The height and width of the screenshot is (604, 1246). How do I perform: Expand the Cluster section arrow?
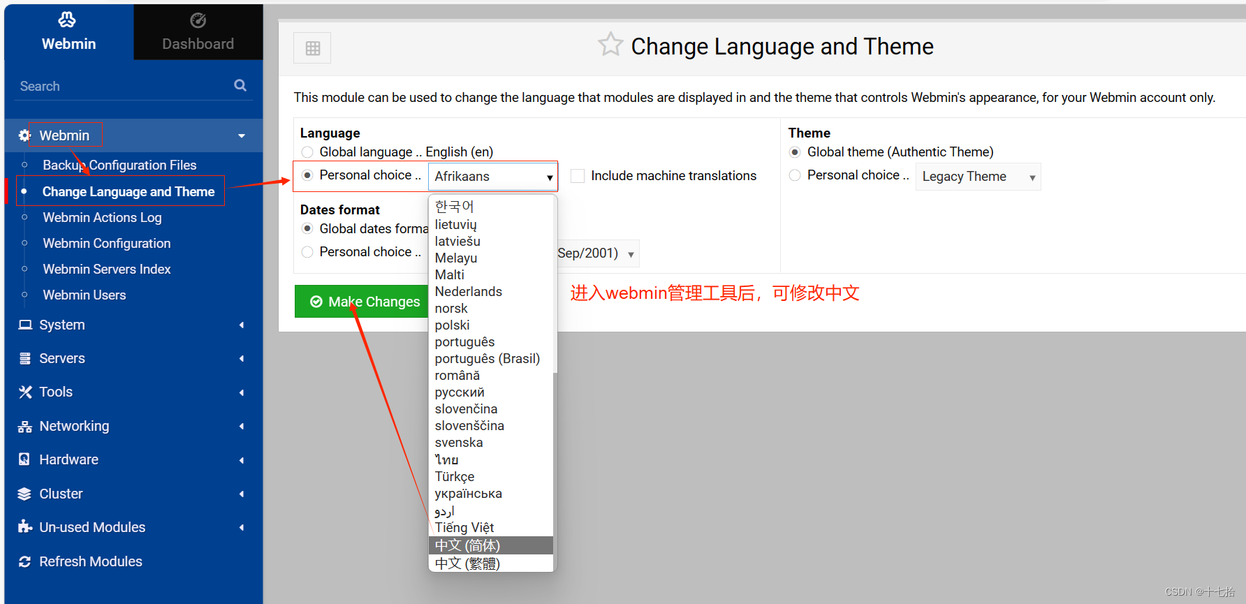pos(242,494)
